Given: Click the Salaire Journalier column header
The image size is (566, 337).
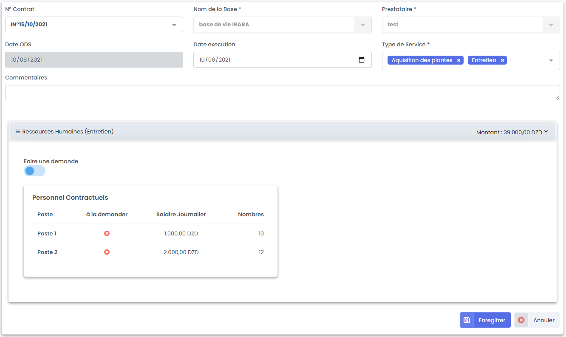Looking at the screenshot, I should pyautogui.click(x=181, y=215).
